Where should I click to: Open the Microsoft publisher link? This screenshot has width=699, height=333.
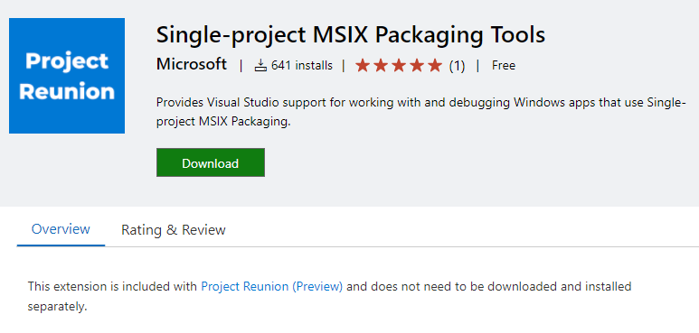coord(192,65)
